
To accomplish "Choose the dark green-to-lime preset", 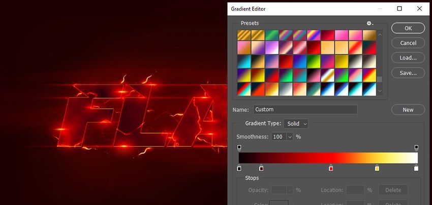I will tap(314, 61).
